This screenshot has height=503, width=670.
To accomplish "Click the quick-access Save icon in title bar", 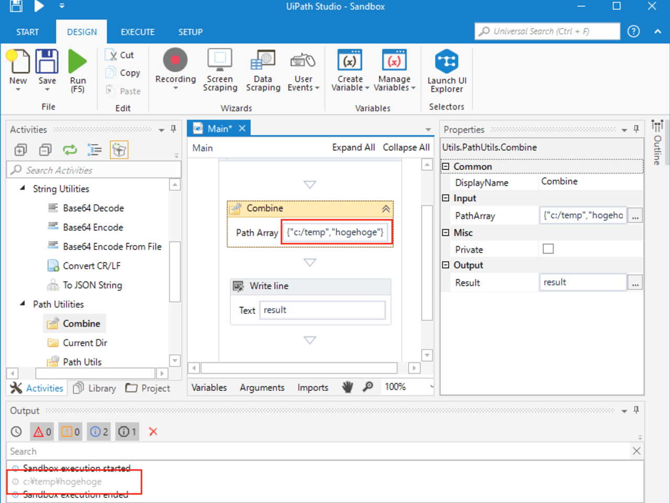I will point(17,6).
